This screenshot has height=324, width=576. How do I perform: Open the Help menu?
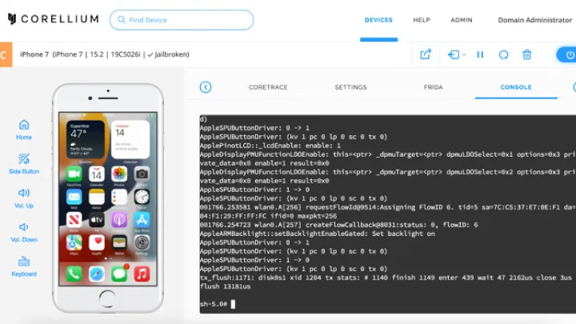pyautogui.click(x=421, y=20)
